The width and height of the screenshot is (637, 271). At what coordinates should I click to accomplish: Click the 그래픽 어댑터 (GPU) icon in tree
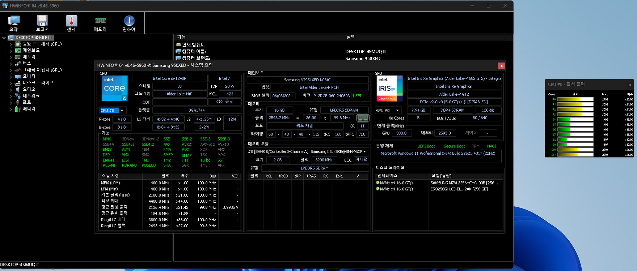(x=17, y=70)
